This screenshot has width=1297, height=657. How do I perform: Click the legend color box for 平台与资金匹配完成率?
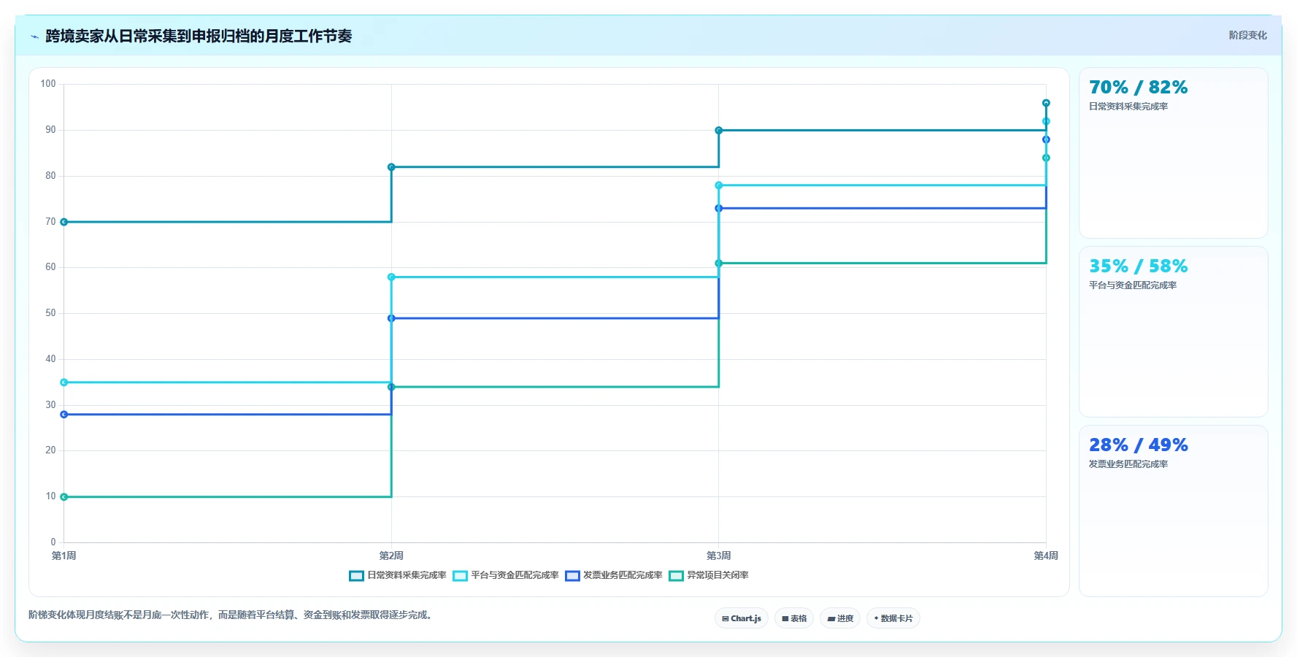tap(461, 576)
